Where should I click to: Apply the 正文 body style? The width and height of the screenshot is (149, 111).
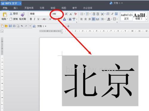pos(127,17)
